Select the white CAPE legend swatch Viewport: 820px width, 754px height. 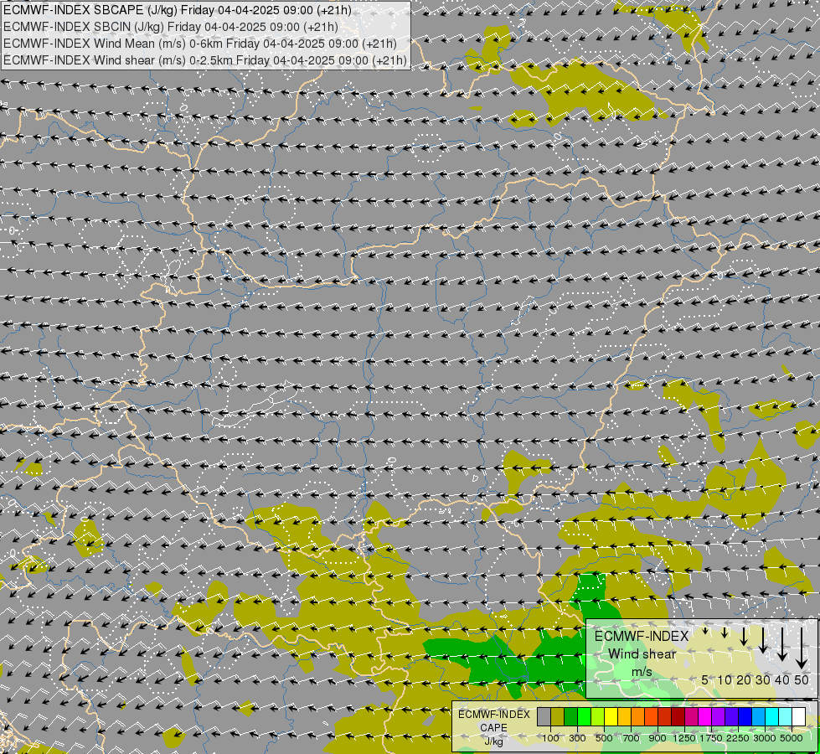(x=798, y=716)
